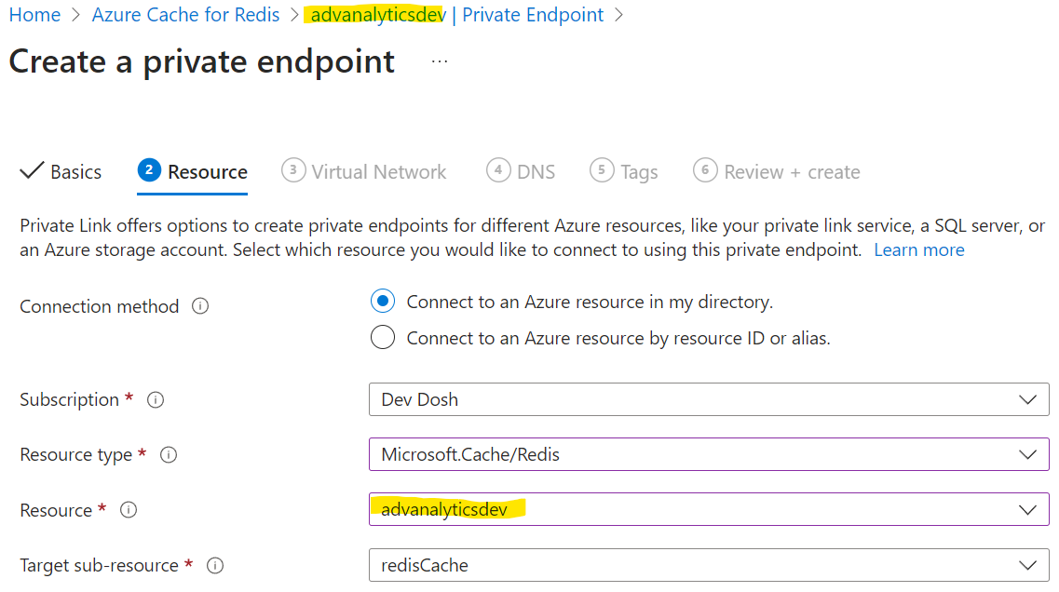Open Resource type dropdown Microsoft.Cache/Redis
Screen dimensions: 1059x592
point(709,454)
